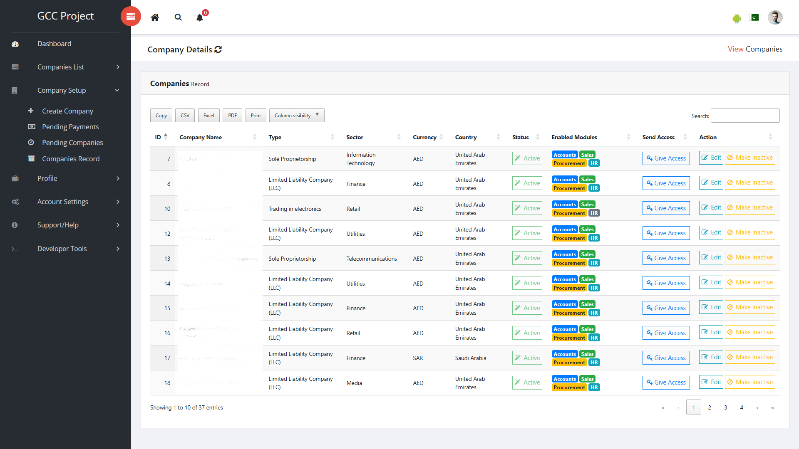Click the Pakistan flag language icon

(x=754, y=17)
